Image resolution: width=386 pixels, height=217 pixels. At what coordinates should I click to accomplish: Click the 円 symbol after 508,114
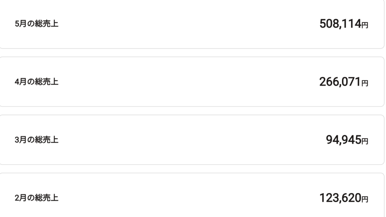(365, 25)
